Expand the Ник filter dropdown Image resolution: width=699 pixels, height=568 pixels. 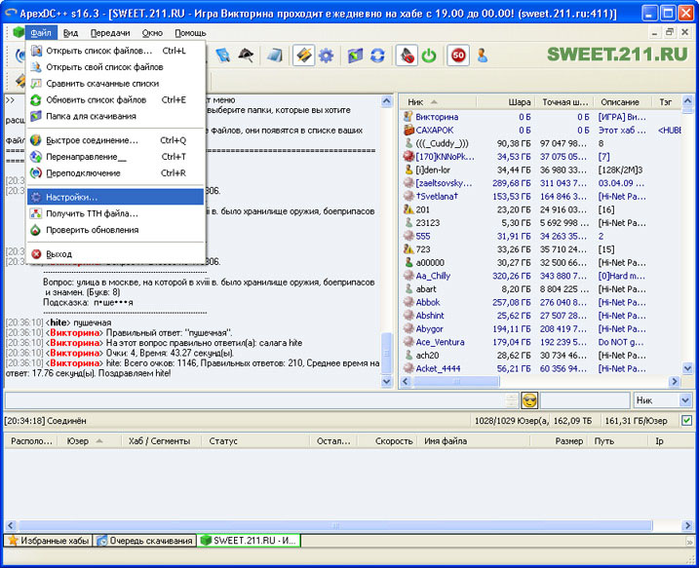[x=685, y=400]
